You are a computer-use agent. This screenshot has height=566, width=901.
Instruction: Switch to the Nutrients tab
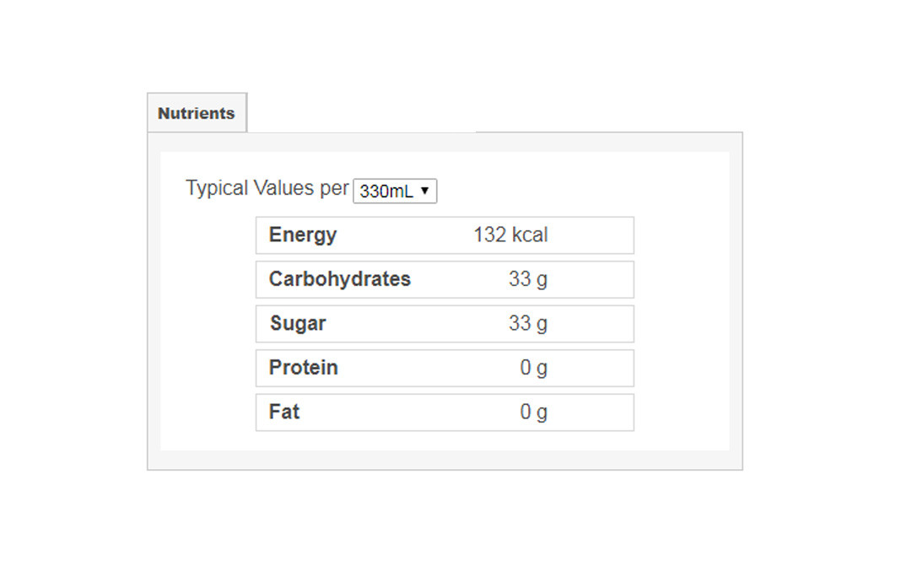pos(197,113)
